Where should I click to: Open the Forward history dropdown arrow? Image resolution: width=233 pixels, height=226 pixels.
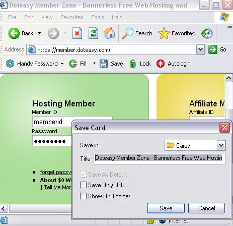click(x=65, y=33)
